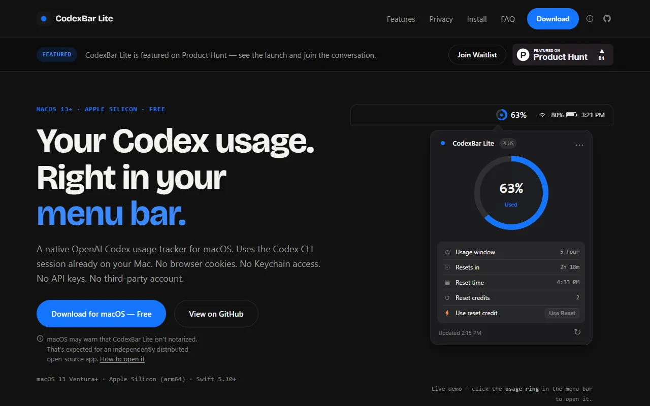Click the lightning bolt Use reset credit icon
Image resolution: width=650 pixels, height=406 pixels.
click(x=447, y=313)
